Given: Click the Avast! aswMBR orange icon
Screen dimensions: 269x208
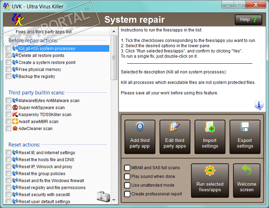Looking at the screenshot, I should point(15,122).
